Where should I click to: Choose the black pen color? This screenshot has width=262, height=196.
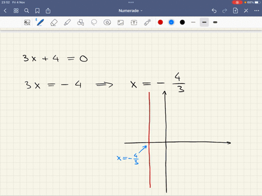[182, 22]
